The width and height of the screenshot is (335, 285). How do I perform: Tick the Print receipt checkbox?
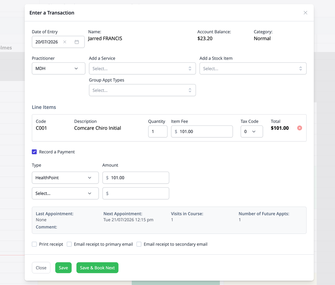click(34, 244)
